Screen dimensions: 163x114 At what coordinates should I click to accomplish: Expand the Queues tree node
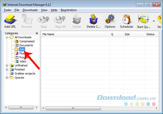coord(7,78)
